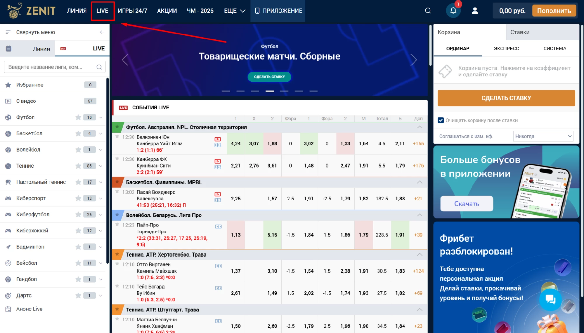Open match tracker for Пайп-Про match
Image resolution: width=584 pixels, height=333 pixels.
point(218,227)
